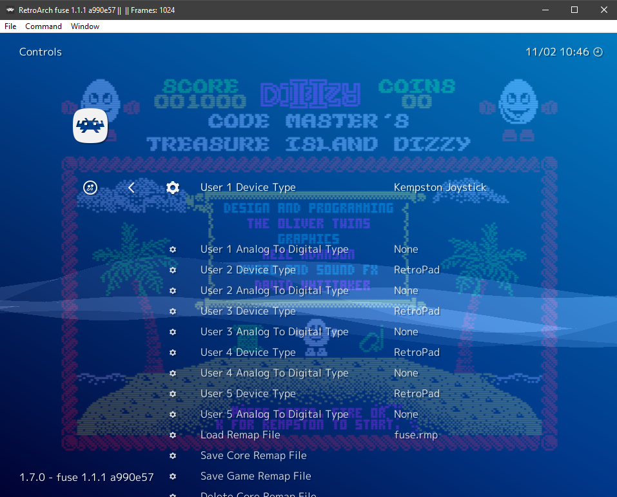Select User 5 Device Type entry

[x=248, y=394]
